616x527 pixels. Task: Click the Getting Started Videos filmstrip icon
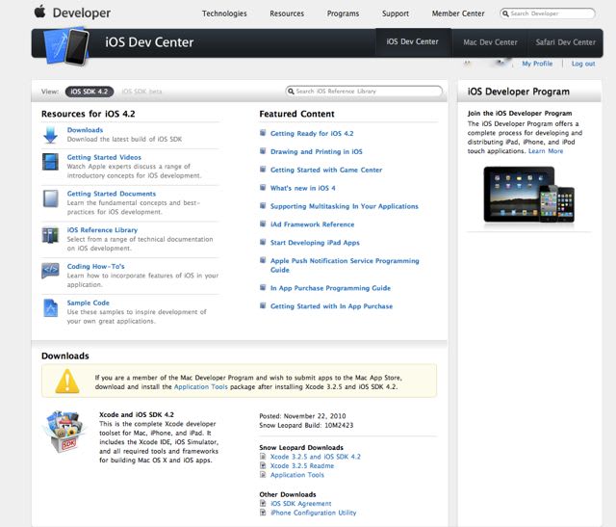pyautogui.click(x=50, y=162)
